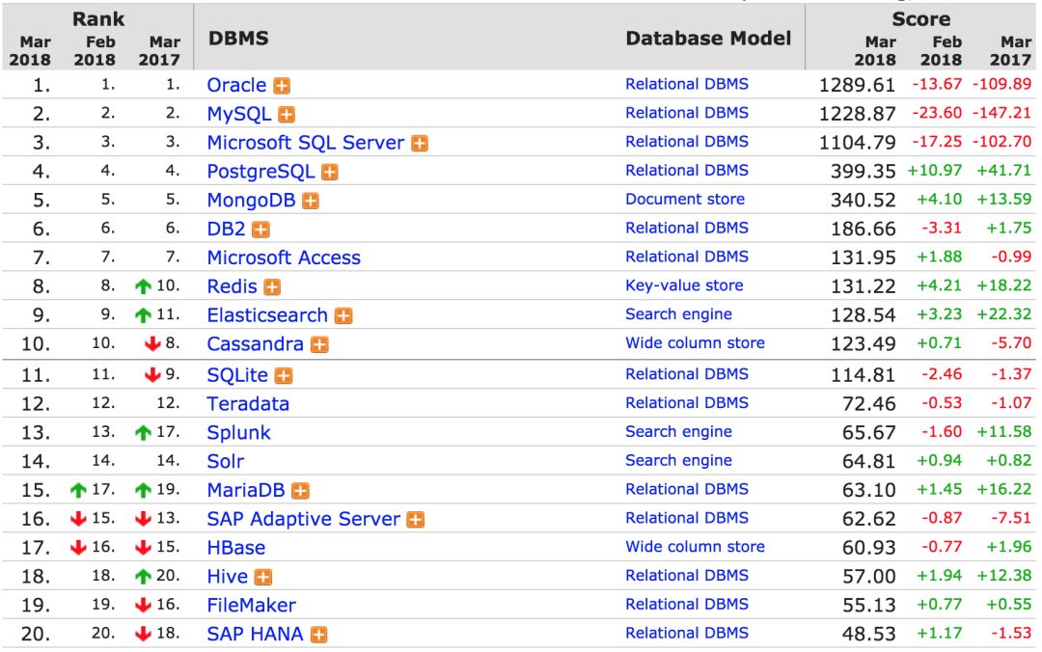Click the plus icon beside SAP Adaptive Server

point(416,520)
